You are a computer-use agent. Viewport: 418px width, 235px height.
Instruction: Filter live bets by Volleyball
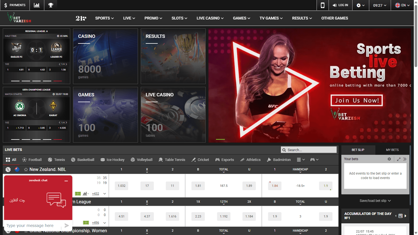141,160
